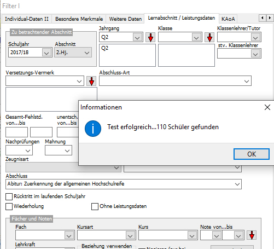This screenshot has height=249, width=274.
Task: Switch to Individual-Daten II tab
Action: point(27,19)
